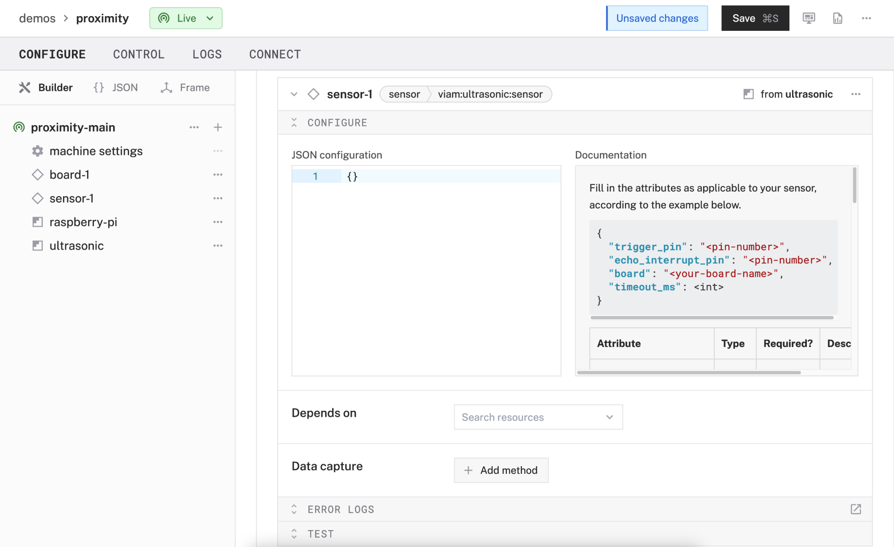
Task: Select the Builder view mode
Action: [x=46, y=88]
